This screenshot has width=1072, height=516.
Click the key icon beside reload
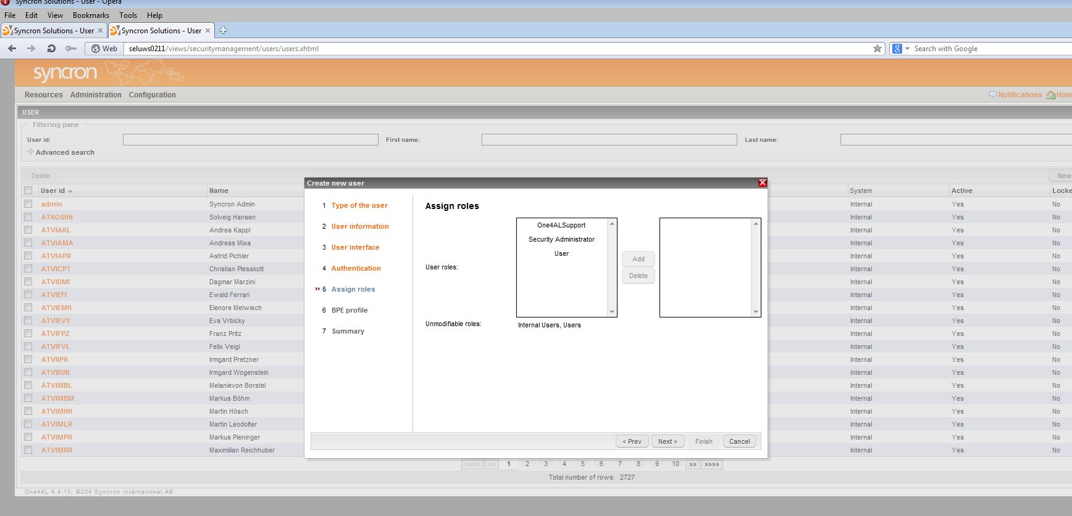click(x=71, y=49)
